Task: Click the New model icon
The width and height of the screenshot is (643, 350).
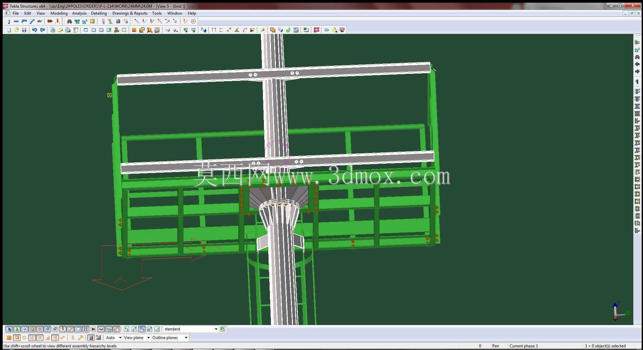Action: pos(9,30)
